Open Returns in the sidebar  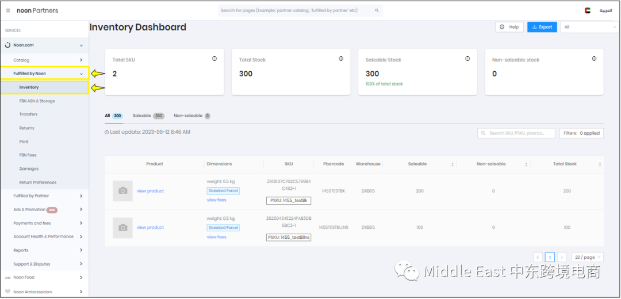(x=27, y=128)
